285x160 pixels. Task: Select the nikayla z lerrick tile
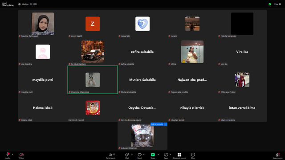click(192, 108)
